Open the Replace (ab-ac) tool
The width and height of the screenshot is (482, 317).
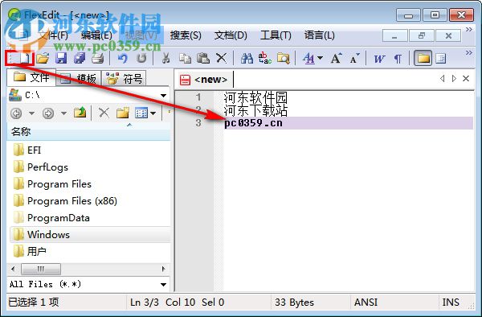pyautogui.click(x=265, y=58)
